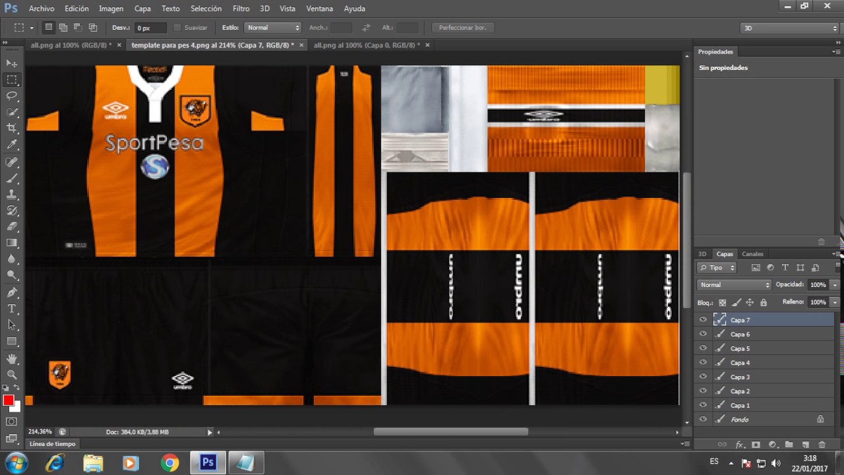Open the Filtro menu
Image resolution: width=844 pixels, height=475 pixels.
(241, 9)
